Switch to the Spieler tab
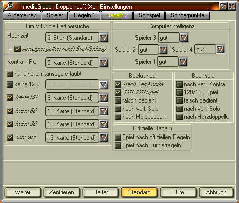This screenshot has height=203, width=239. tap(55, 15)
